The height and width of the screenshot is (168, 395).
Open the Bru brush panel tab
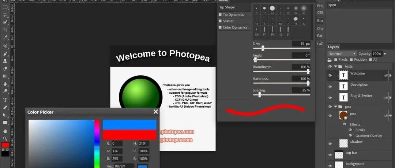pyautogui.click(x=320, y=21)
